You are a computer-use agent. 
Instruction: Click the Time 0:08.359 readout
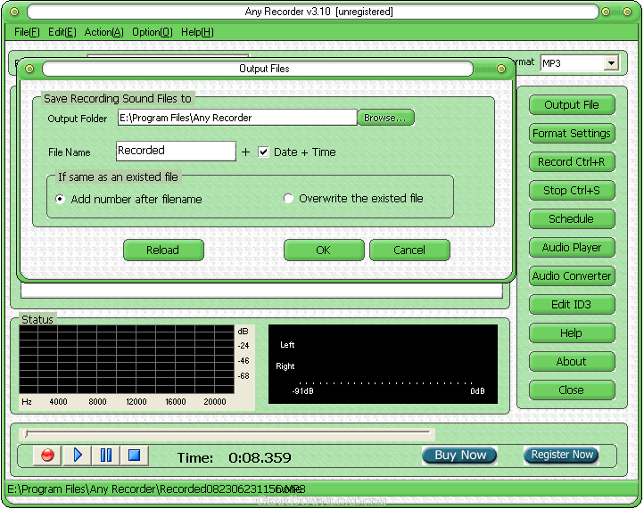point(235,457)
